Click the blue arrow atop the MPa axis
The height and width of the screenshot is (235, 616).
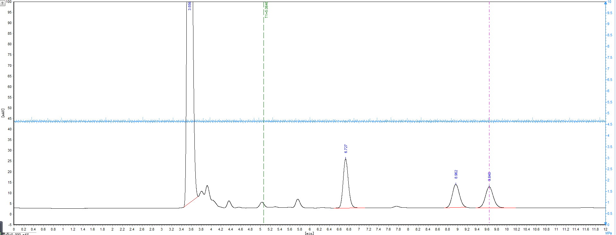point(605,3)
